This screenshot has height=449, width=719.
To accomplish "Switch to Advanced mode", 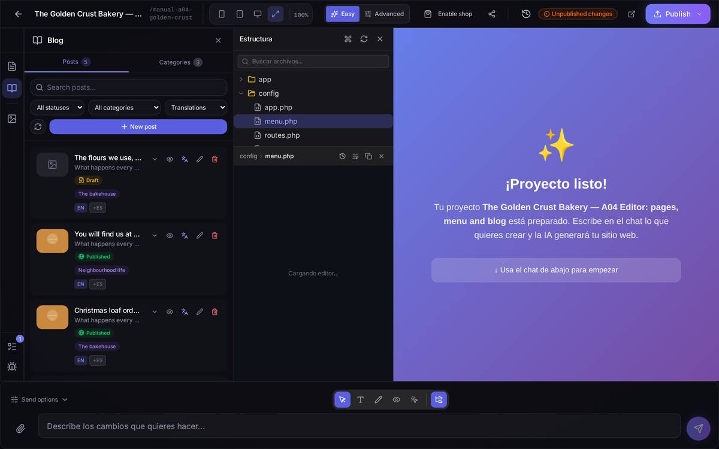I will 384,14.
